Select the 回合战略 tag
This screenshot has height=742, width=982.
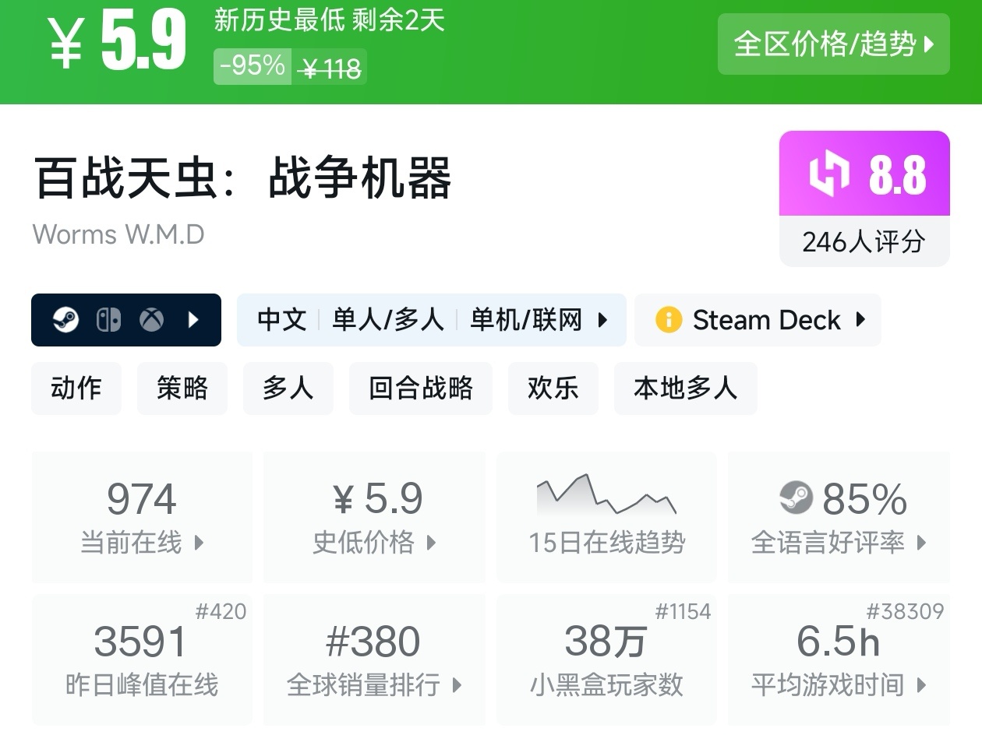421,388
